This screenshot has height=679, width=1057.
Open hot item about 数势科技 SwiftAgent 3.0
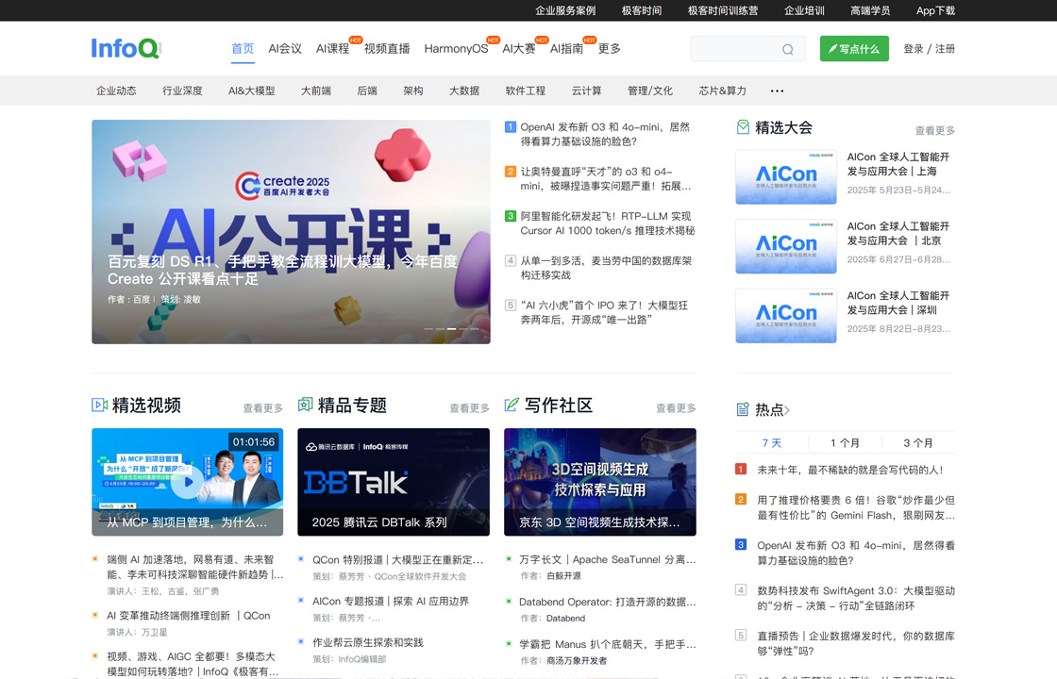(856, 598)
